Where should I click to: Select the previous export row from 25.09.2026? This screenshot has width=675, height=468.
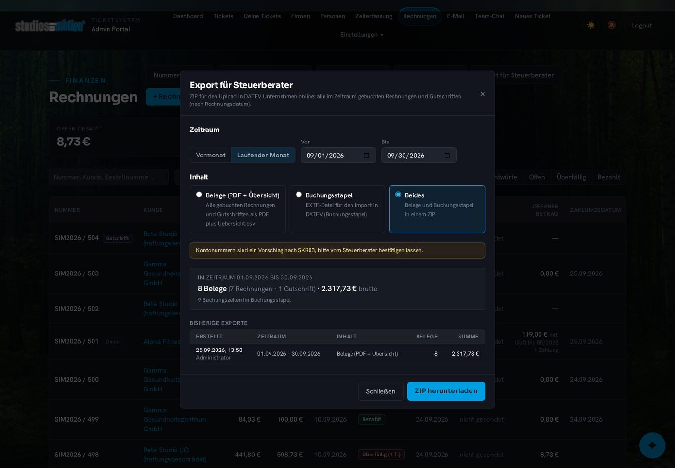point(337,354)
